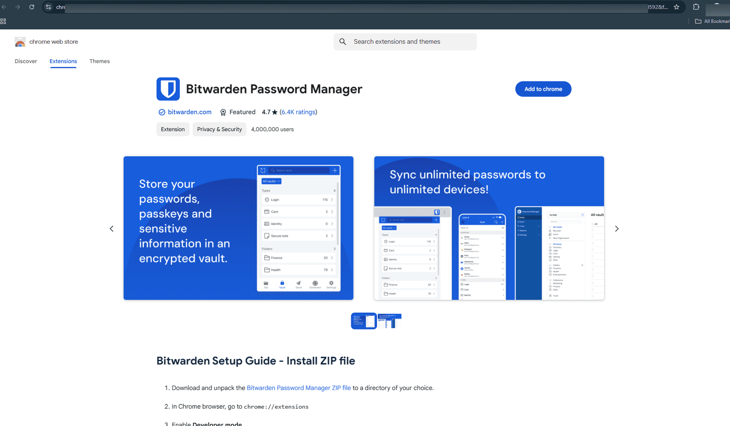Click the browser forward arrow
Image resolution: width=730 pixels, height=426 pixels.
click(x=18, y=7)
